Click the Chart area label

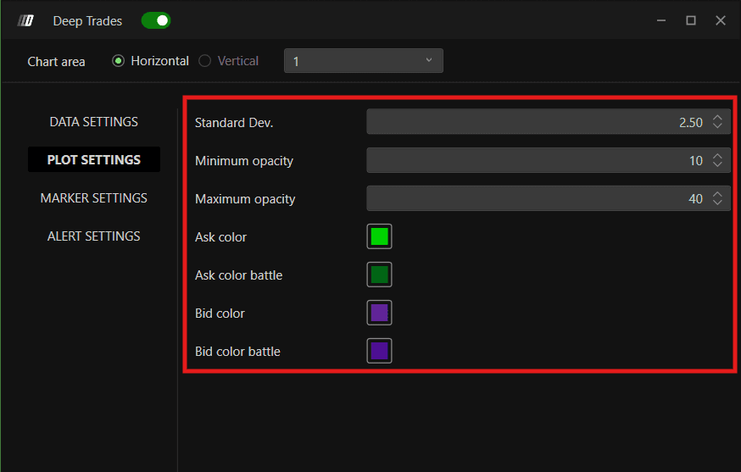click(x=56, y=61)
